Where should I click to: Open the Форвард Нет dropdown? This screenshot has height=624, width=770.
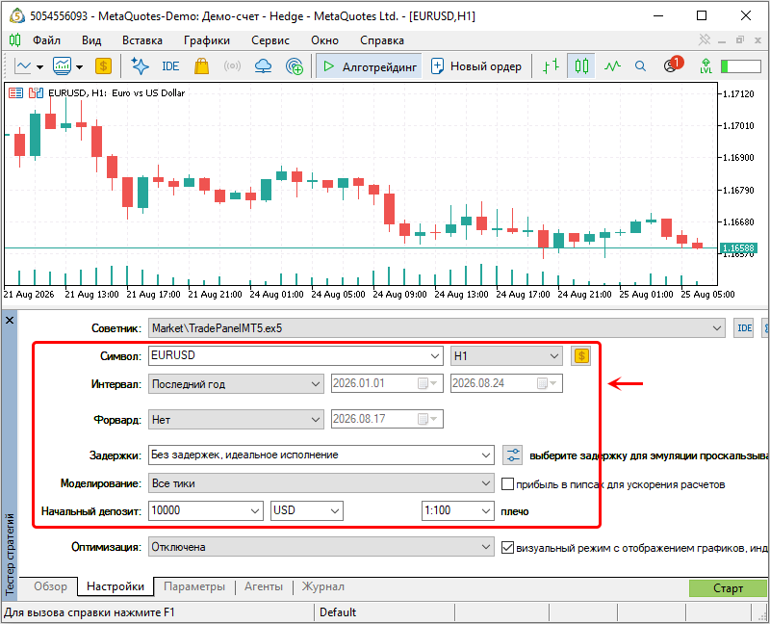pos(316,420)
